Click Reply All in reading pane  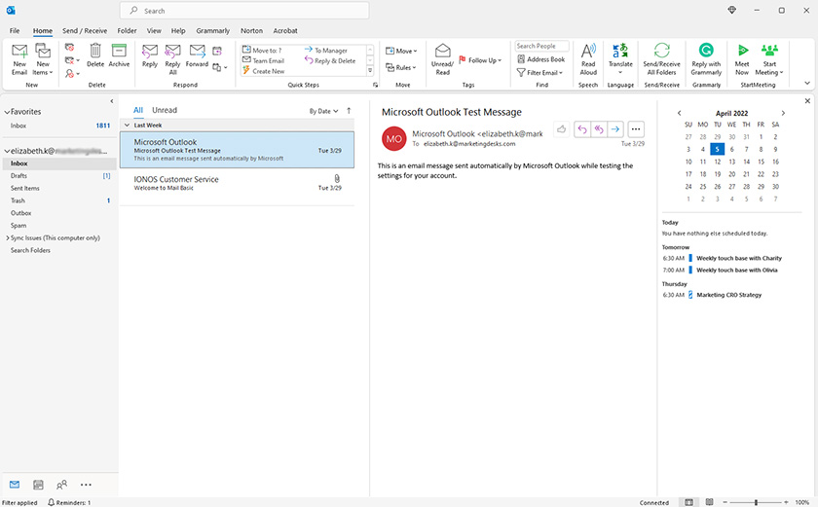[599, 129]
